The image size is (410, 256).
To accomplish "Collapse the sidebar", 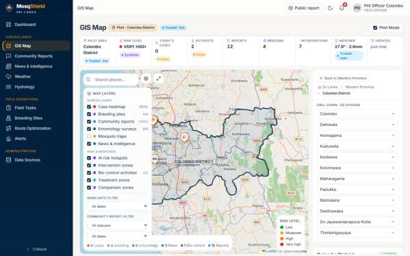I will click(36, 249).
